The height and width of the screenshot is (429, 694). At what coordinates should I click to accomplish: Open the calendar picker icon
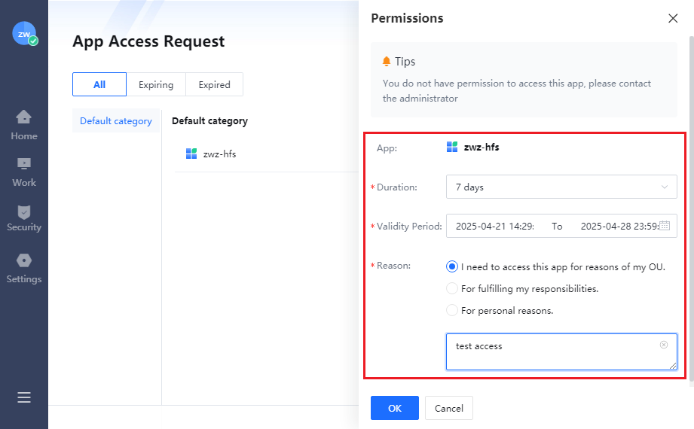point(665,226)
